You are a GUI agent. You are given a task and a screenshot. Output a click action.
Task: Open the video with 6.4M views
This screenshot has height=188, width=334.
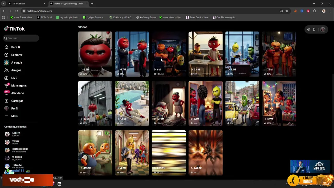[x=206, y=54]
